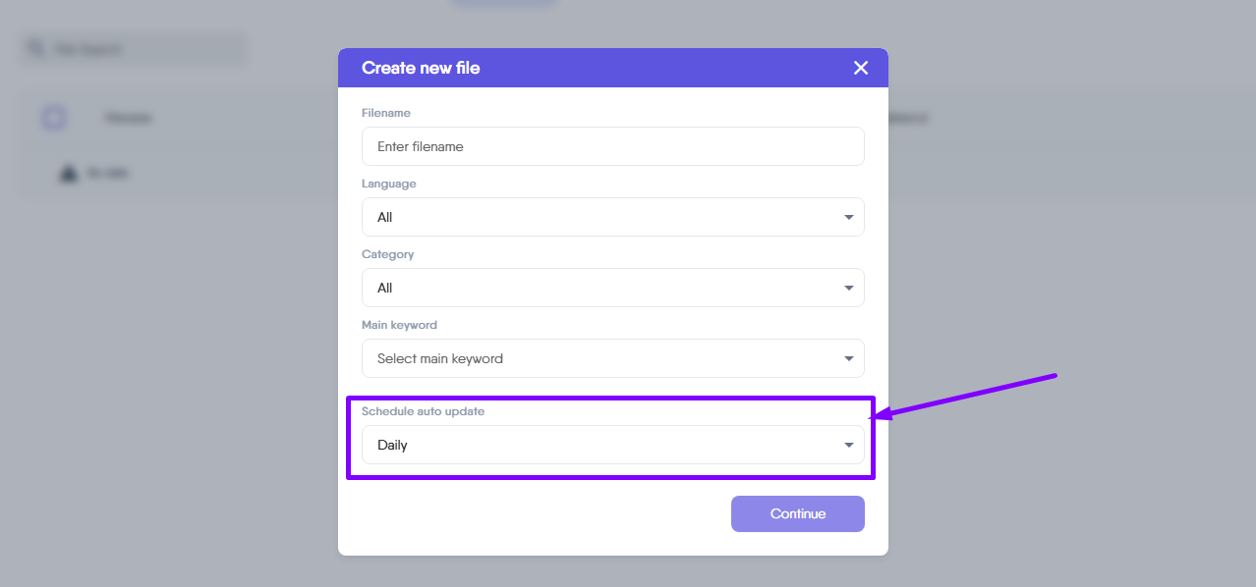Click the Filename label above the input
This screenshot has height=587, width=1256.
tap(386, 113)
